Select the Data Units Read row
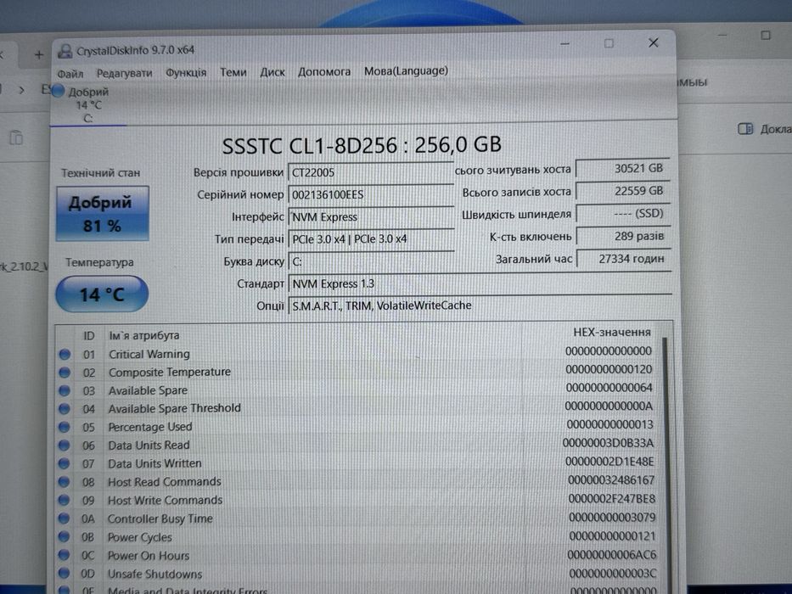 (x=358, y=445)
